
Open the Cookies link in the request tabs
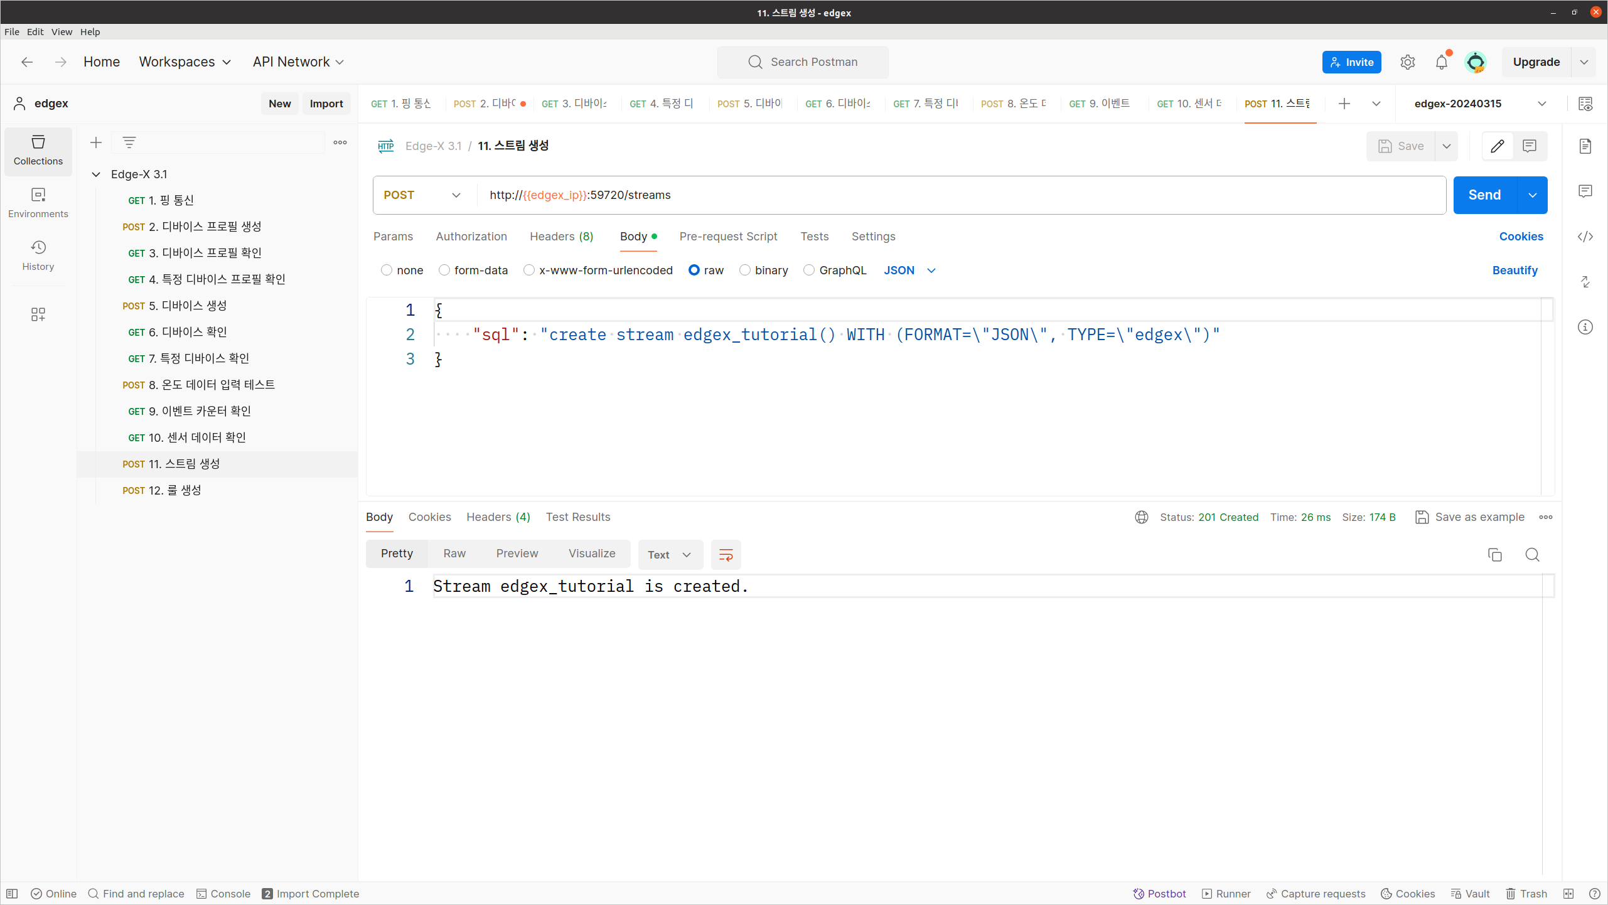(1521, 237)
